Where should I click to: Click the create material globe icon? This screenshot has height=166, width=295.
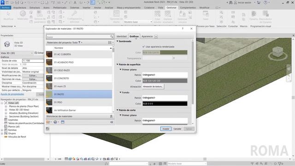pos(55,122)
